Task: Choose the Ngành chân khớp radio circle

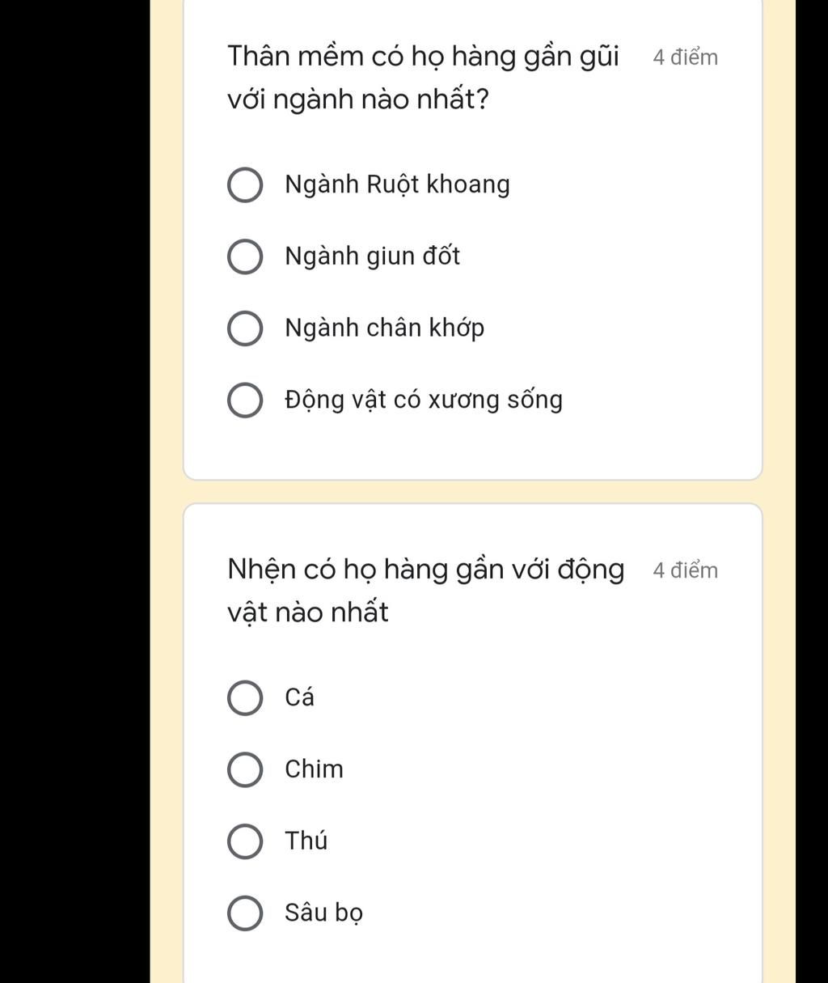Action: point(244,329)
